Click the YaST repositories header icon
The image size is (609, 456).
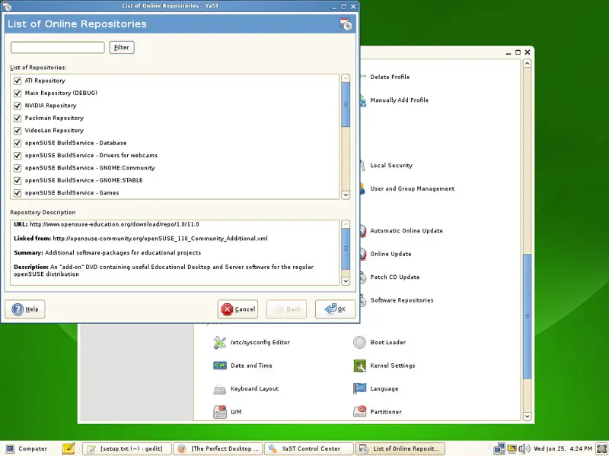(346, 24)
